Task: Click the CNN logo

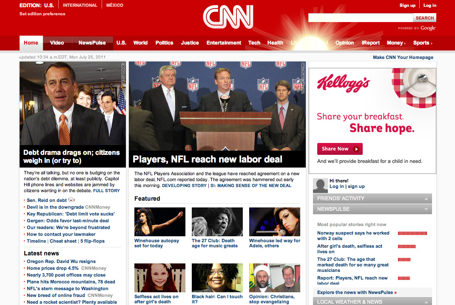Action: [228, 17]
